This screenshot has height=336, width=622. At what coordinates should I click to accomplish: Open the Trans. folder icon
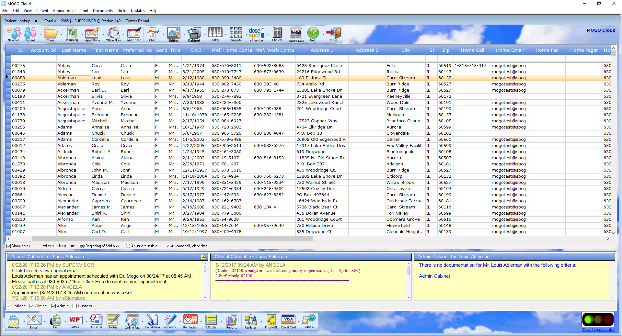tap(51, 34)
